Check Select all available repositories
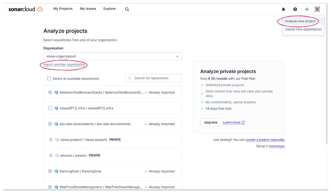The height and width of the screenshot is (193, 331). [49, 79]
